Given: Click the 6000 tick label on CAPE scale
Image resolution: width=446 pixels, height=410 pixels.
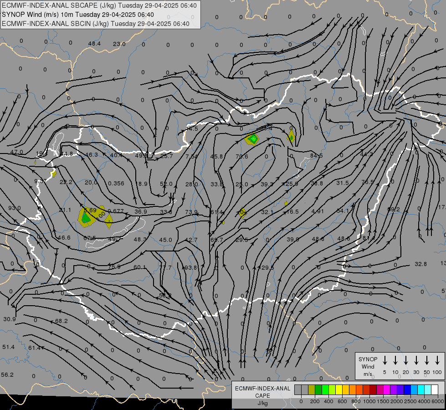Looking at the screenshot, I should point(438,401).
